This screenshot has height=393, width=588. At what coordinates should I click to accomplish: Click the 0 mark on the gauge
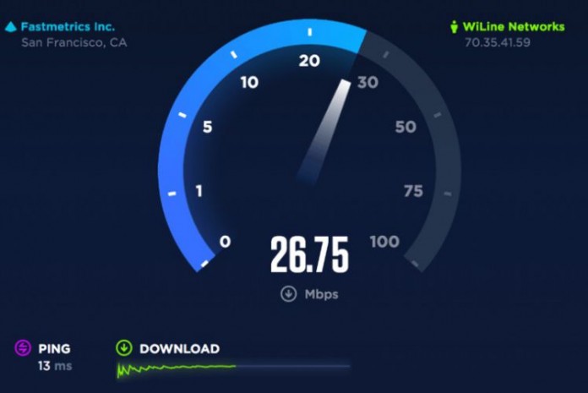(225, 242)
